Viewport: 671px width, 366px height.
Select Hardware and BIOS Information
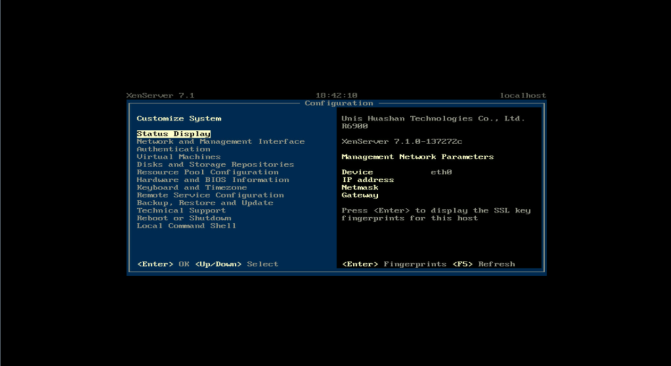pyautogui.click(x=213, y=180)
